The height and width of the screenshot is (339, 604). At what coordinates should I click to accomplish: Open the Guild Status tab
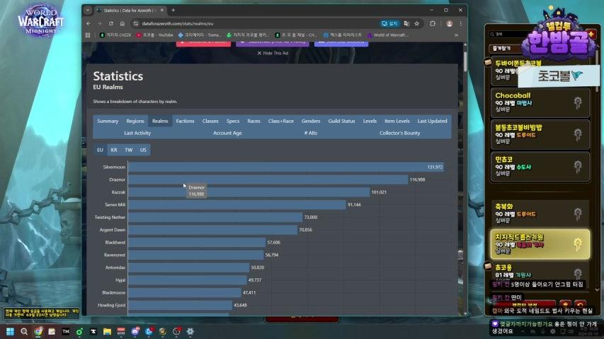click(342, 121)
